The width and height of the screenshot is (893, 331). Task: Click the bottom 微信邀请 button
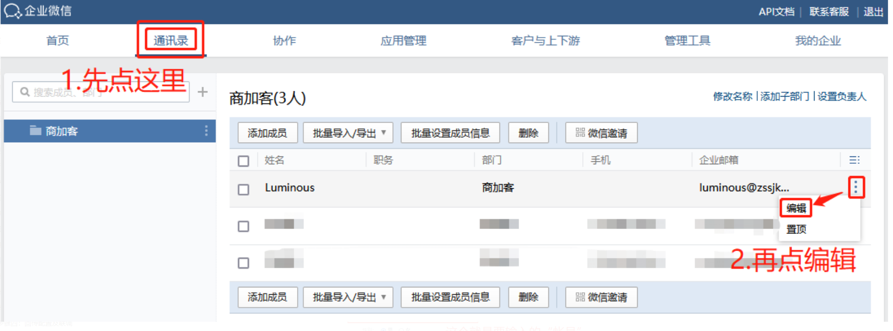click(x=601, y=297)
